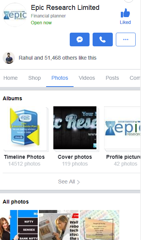This screenshot has height=240, width=141.
Task: Open the three-dots more options button
Action: [x=126, y=39]
